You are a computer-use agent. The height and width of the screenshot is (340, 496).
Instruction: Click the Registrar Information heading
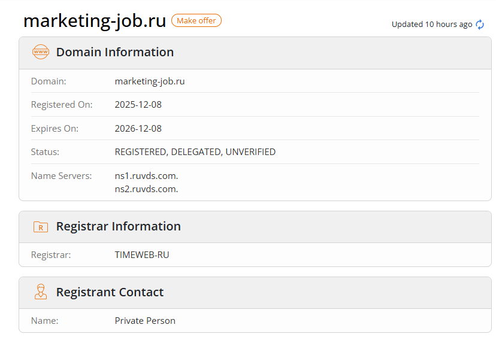(x=118, y=226)
